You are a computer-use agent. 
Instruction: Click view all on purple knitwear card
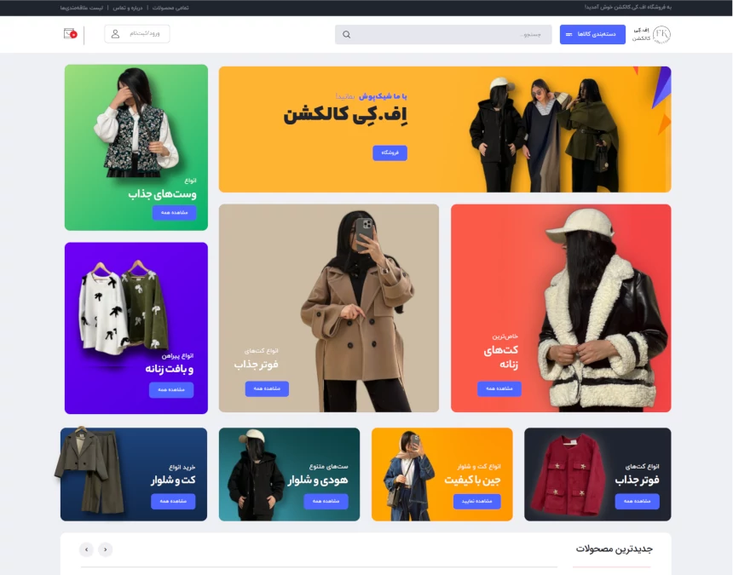point(171,389)
